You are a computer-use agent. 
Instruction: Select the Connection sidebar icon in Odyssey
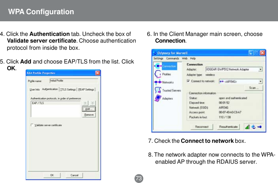click(x=158, y=66)
